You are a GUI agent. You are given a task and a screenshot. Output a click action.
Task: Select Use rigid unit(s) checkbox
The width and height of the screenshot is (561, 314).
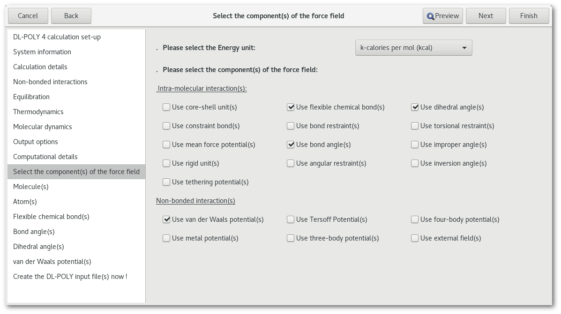point(166,163)
